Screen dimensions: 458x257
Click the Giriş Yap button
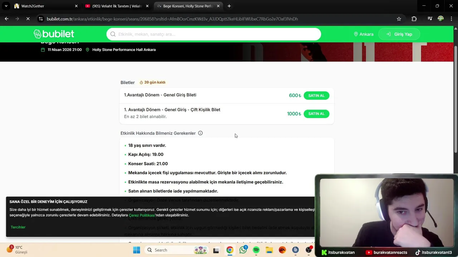pyautogui.click(x=399, y=34)
